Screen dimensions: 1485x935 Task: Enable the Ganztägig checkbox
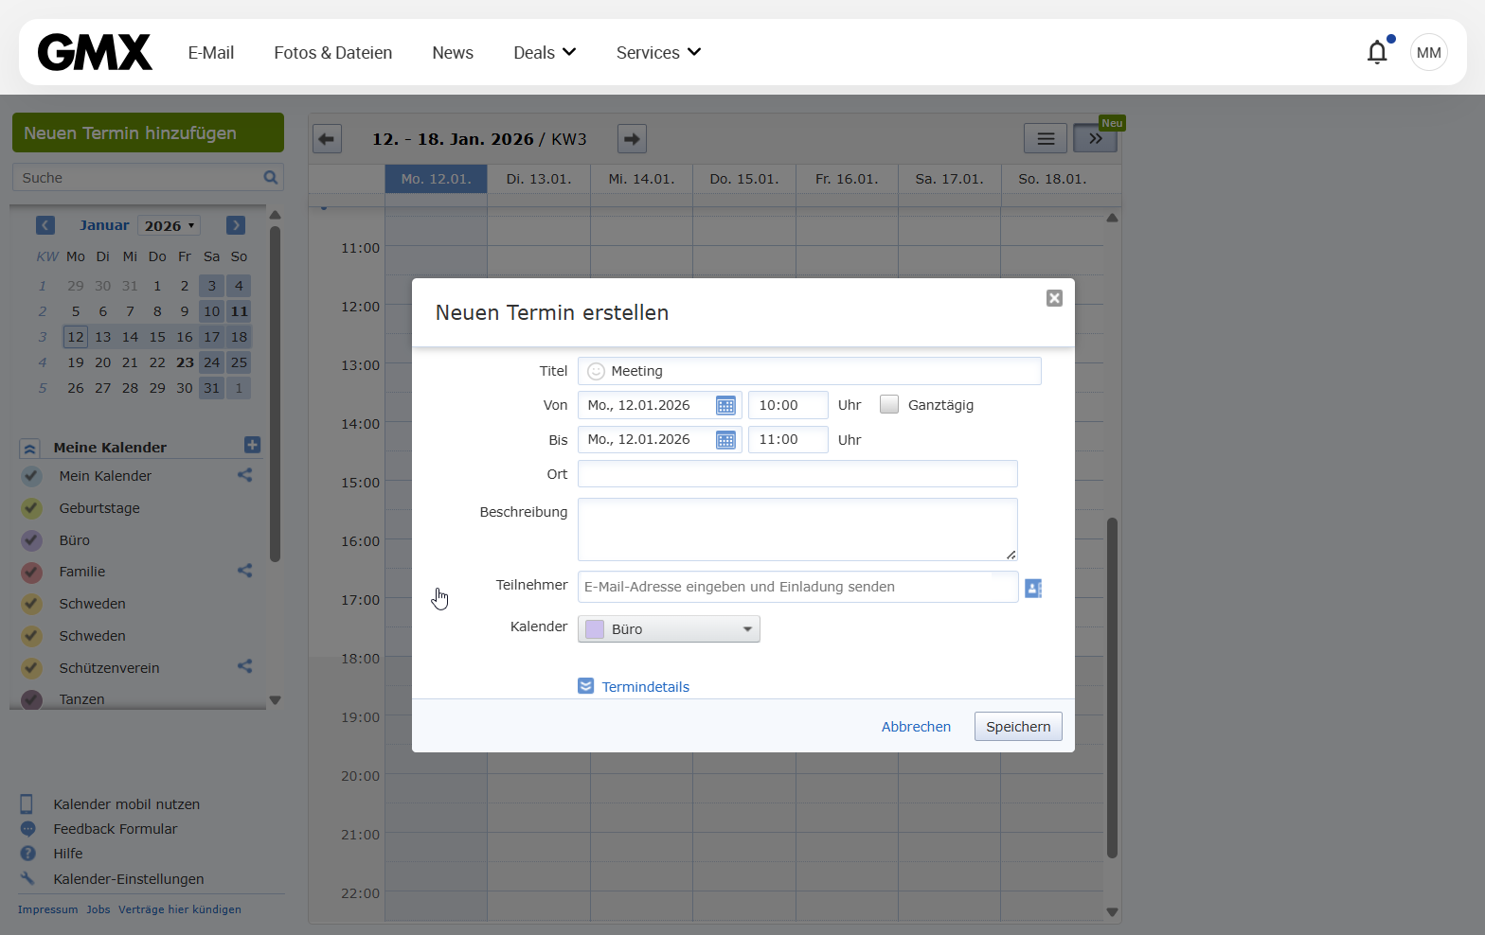coord(889,405)
